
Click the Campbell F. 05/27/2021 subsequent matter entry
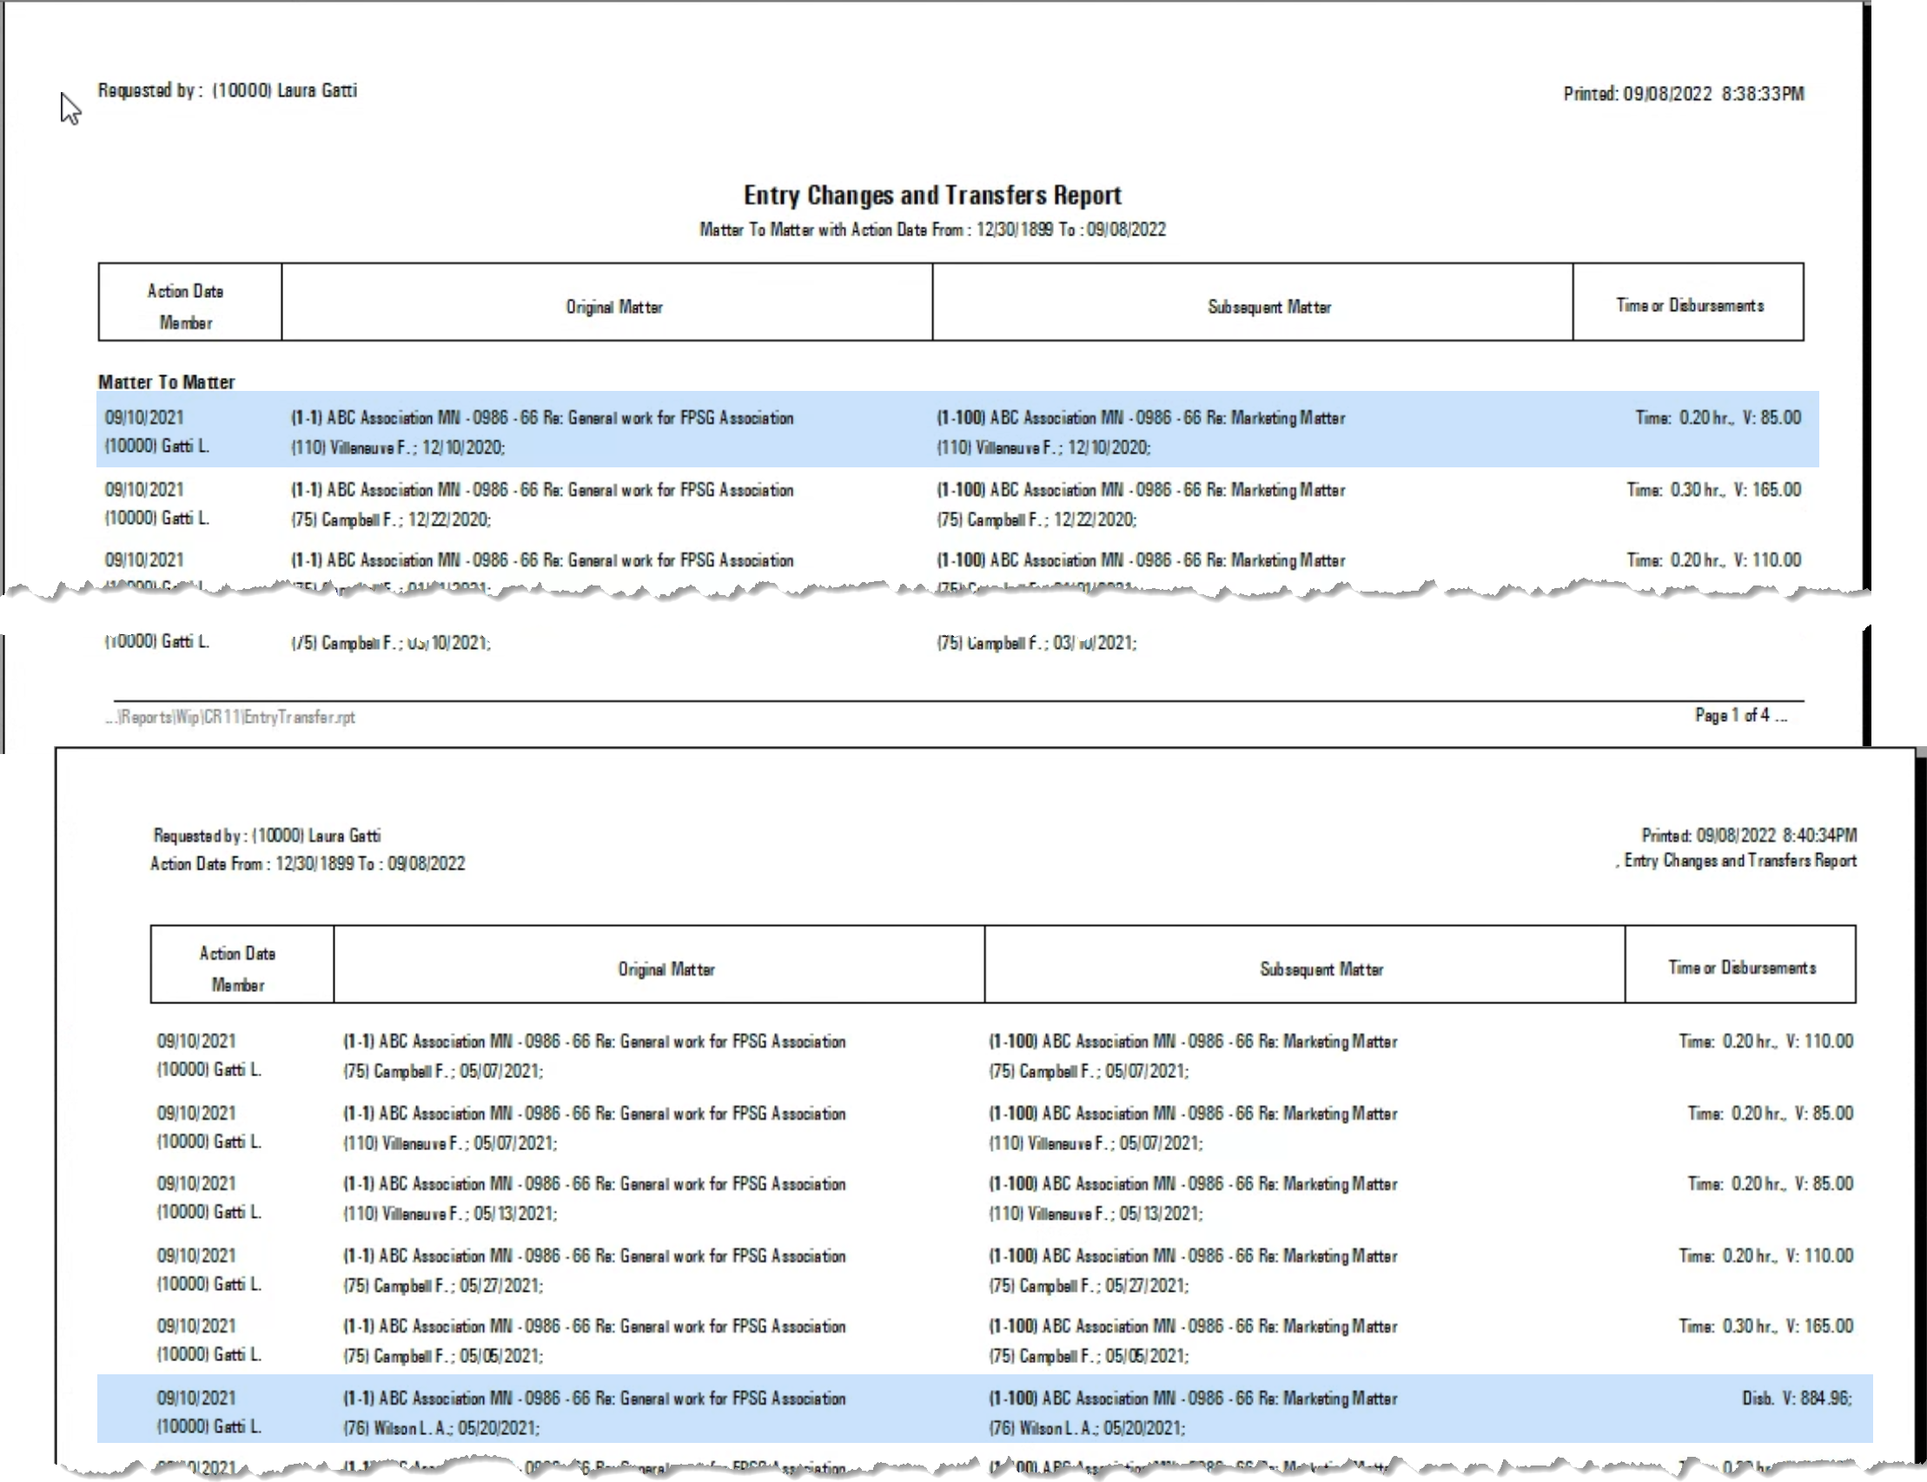(x=1193, y=1271)
